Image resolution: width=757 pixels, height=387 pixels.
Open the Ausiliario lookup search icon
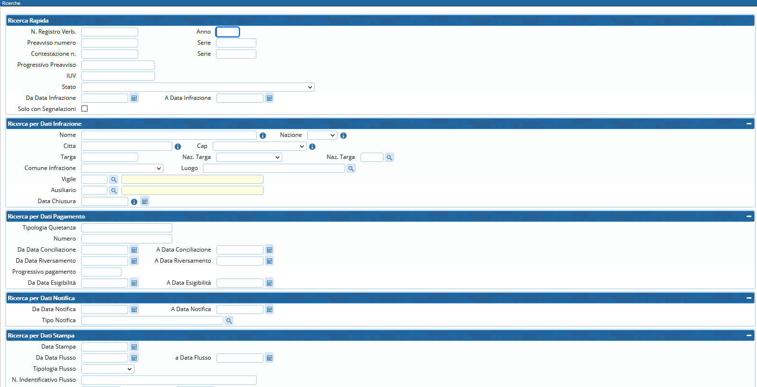(x=114, y=191)
